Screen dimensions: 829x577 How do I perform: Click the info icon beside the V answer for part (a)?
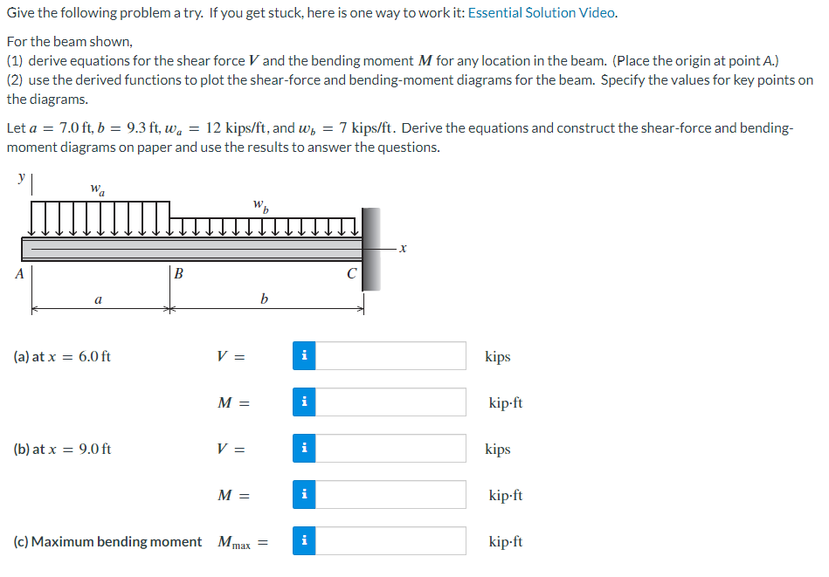pyautogui.click(x=304, y=355)
